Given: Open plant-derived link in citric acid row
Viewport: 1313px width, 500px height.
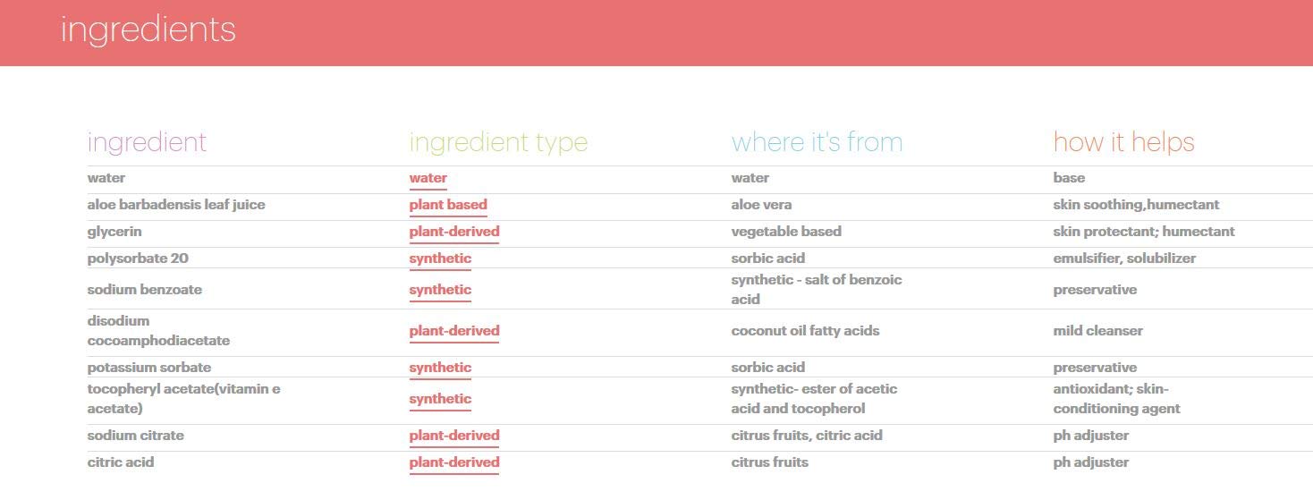Looking at the screenshot, I should point(454,462).
